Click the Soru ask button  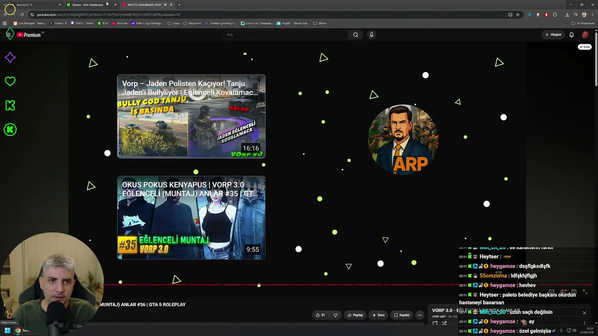378,315
